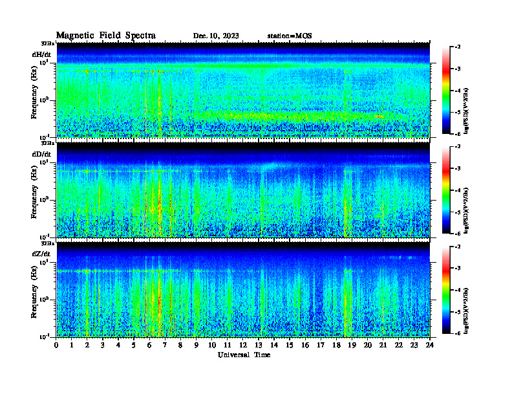Select the dZ/dt panel label
The image size is (512, 396).
click(41, 254)
